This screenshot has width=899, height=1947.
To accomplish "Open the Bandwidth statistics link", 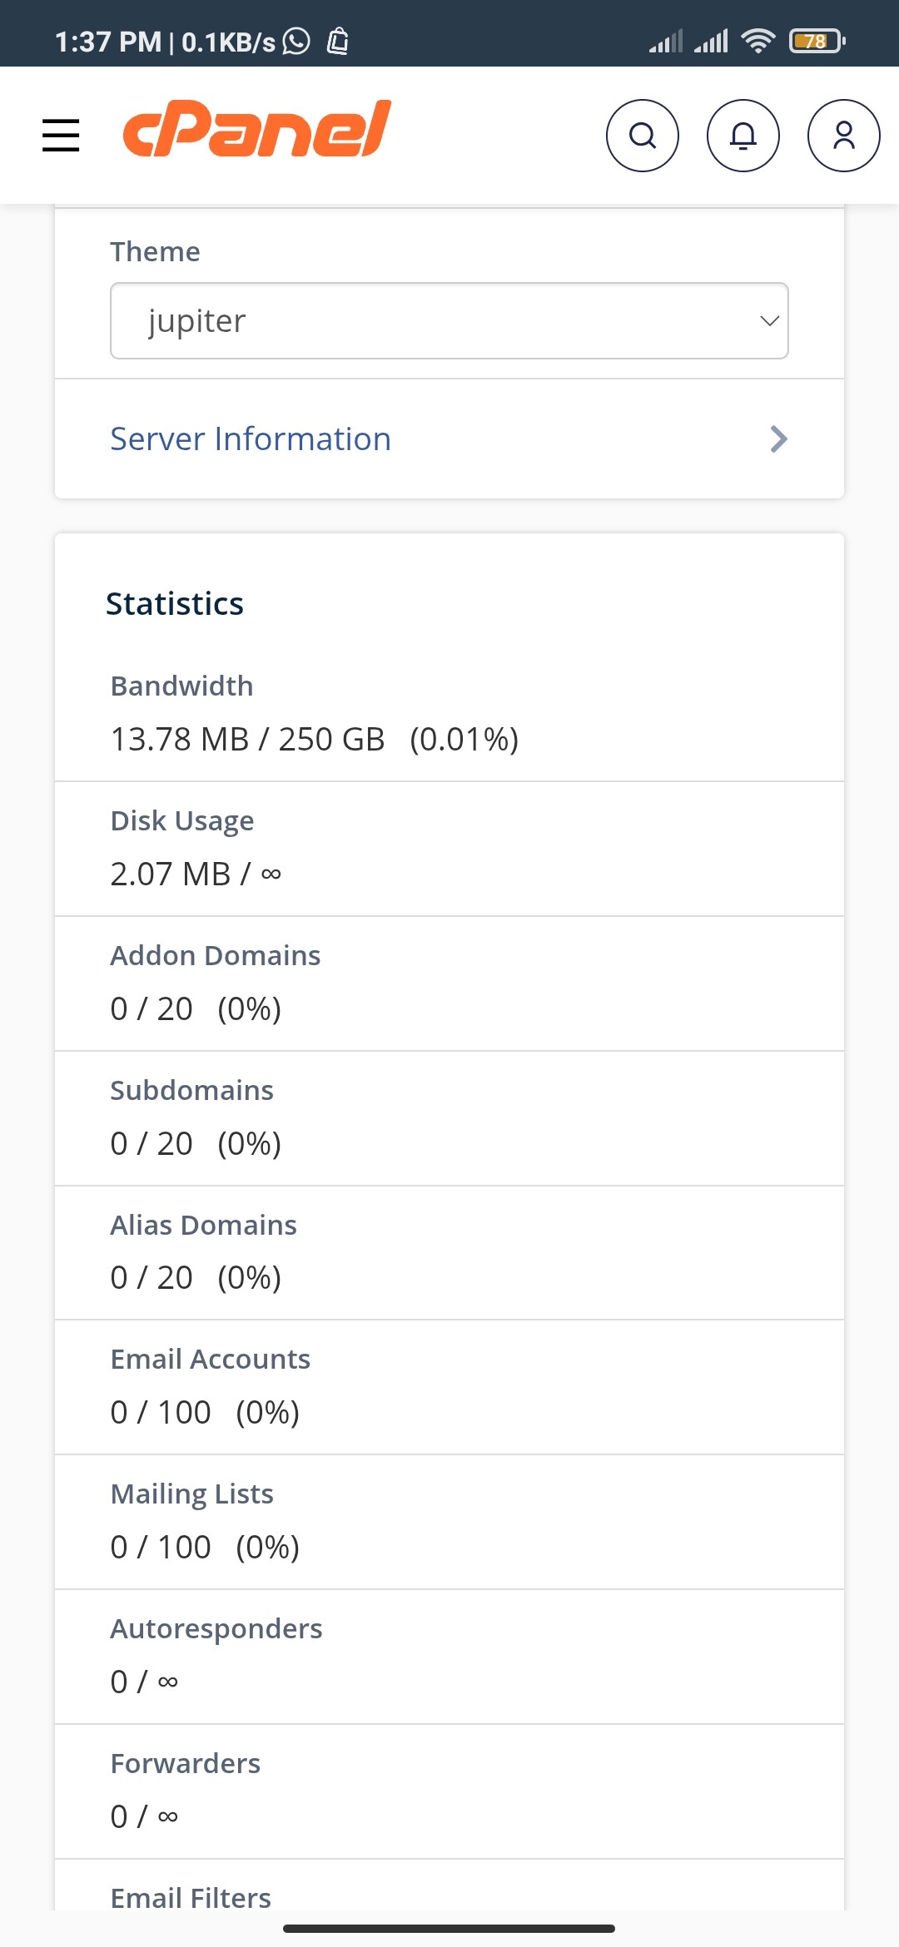I will click(x=181, y=686).
